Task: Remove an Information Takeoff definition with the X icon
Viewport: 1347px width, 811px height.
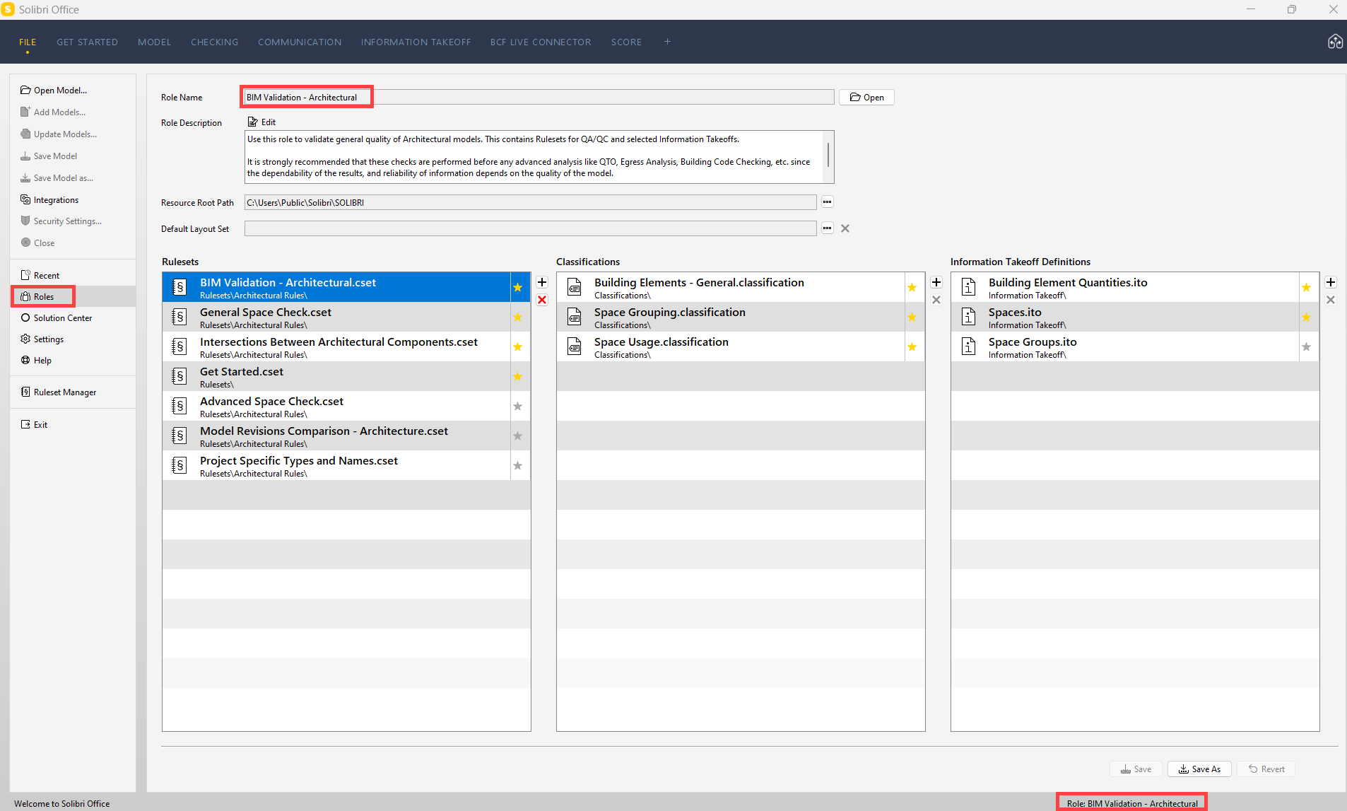Action: pyautogui.click(x=1331, y=300)
